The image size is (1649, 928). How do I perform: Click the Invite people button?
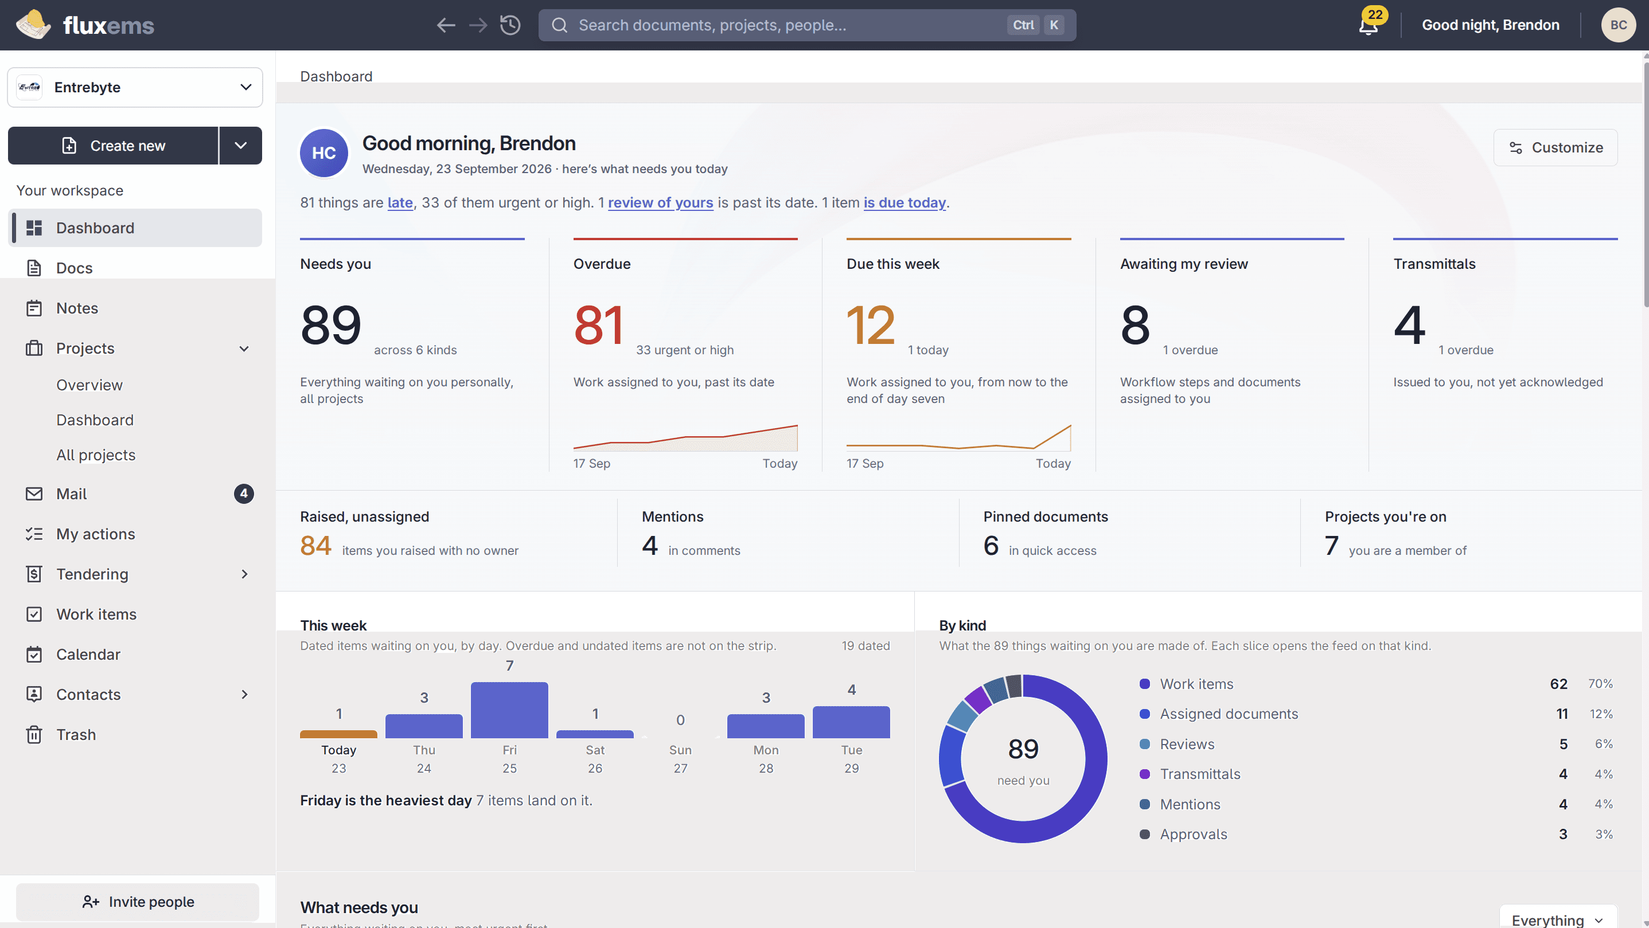[x=138, y=902]
